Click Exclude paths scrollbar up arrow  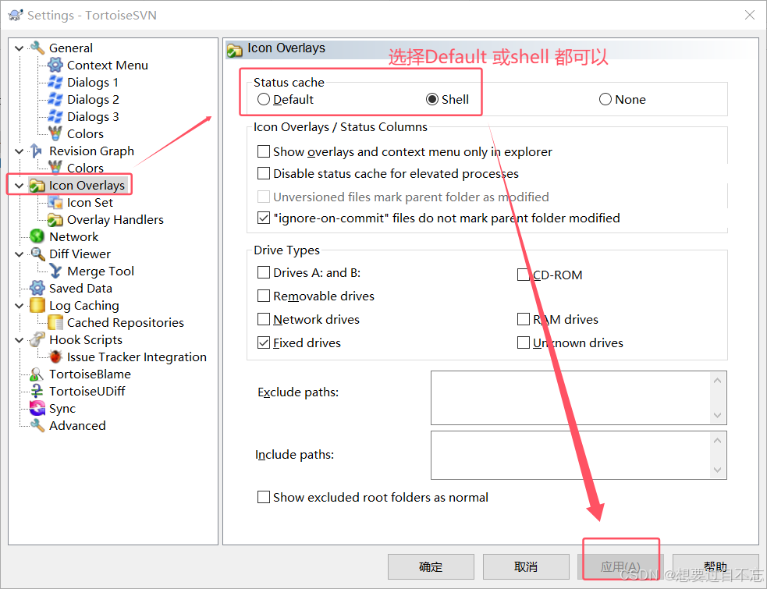718,380
